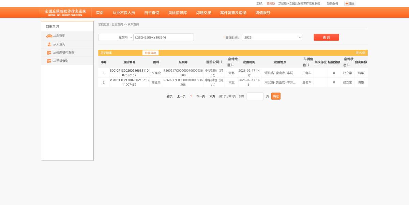Go to 下一页 next page
Viewport: 409px width, 205px height.
click(x=201, y=97)
